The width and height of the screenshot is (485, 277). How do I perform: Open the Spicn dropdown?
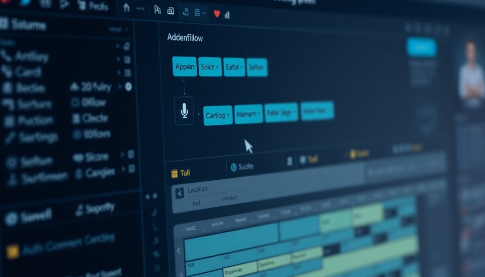210,67
